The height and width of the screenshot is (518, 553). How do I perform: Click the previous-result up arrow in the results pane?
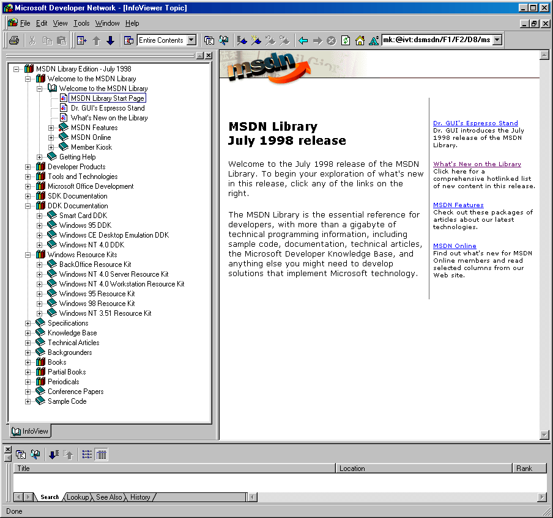pyautogui.click(x=68, y=454)
